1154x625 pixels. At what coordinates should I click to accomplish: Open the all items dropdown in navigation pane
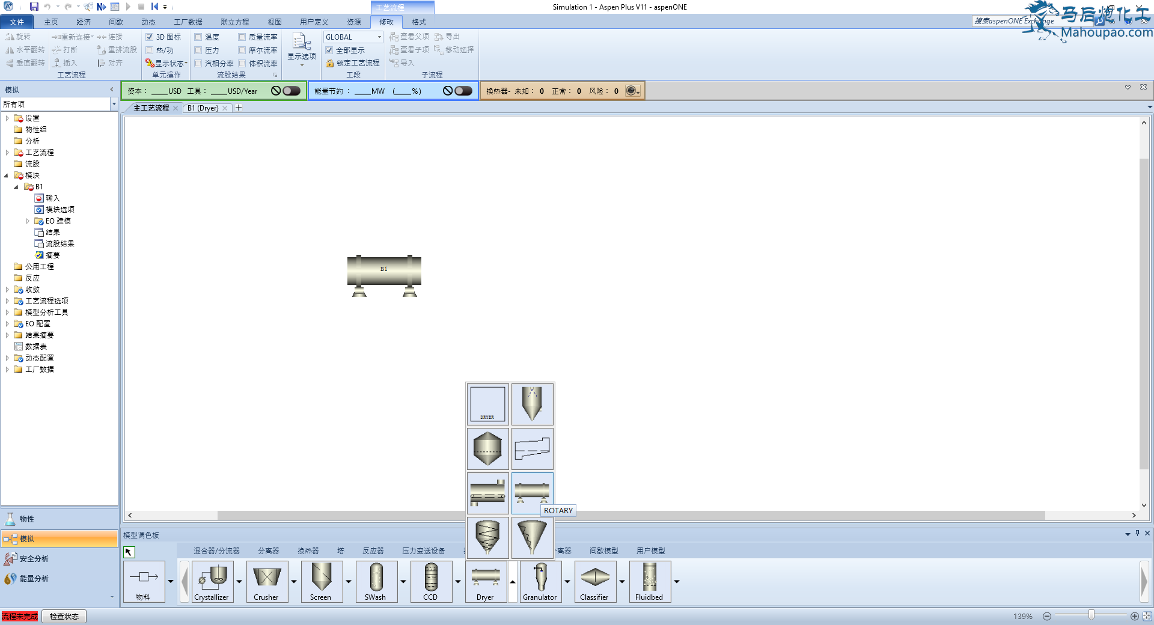click(x=114, y=104)
